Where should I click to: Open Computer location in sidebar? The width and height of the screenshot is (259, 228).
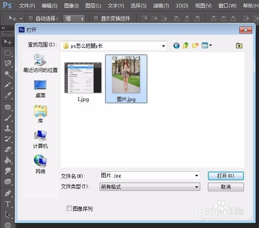(x=40, y=139)
